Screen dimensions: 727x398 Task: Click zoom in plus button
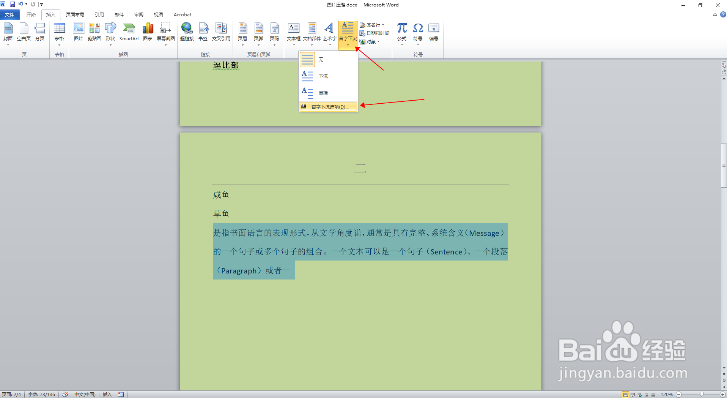click(723, 395)
